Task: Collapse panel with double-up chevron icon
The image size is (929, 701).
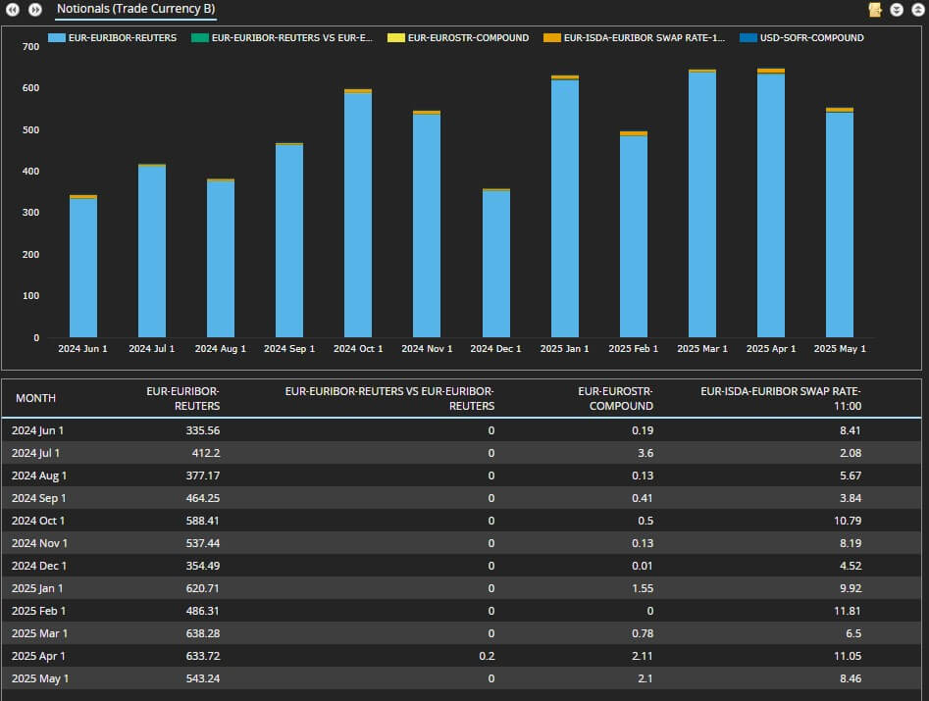Action: 916,10
